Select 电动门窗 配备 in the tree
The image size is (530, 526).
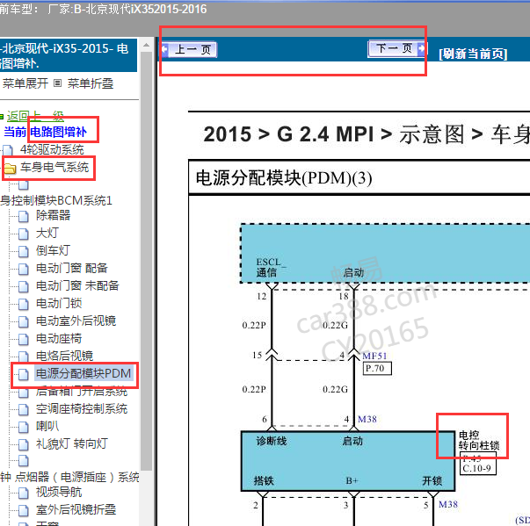(x=72, y=268)
